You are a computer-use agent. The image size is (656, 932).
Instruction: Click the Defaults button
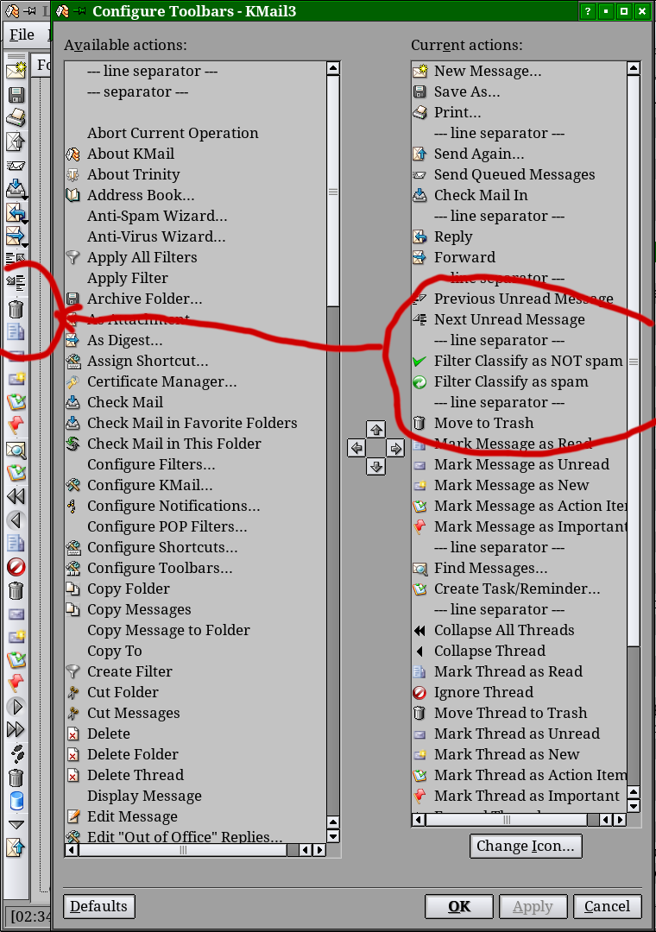(x=99, y=906)
